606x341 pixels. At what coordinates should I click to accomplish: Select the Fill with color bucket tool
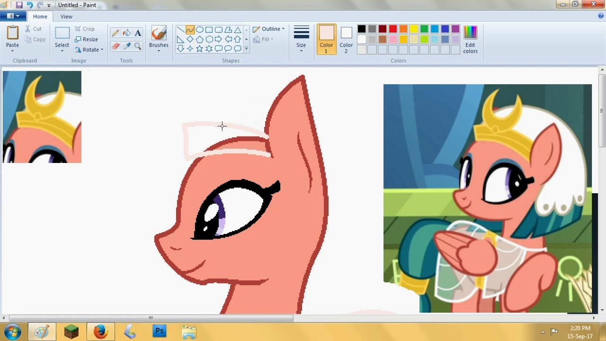[x=126, y=33]
